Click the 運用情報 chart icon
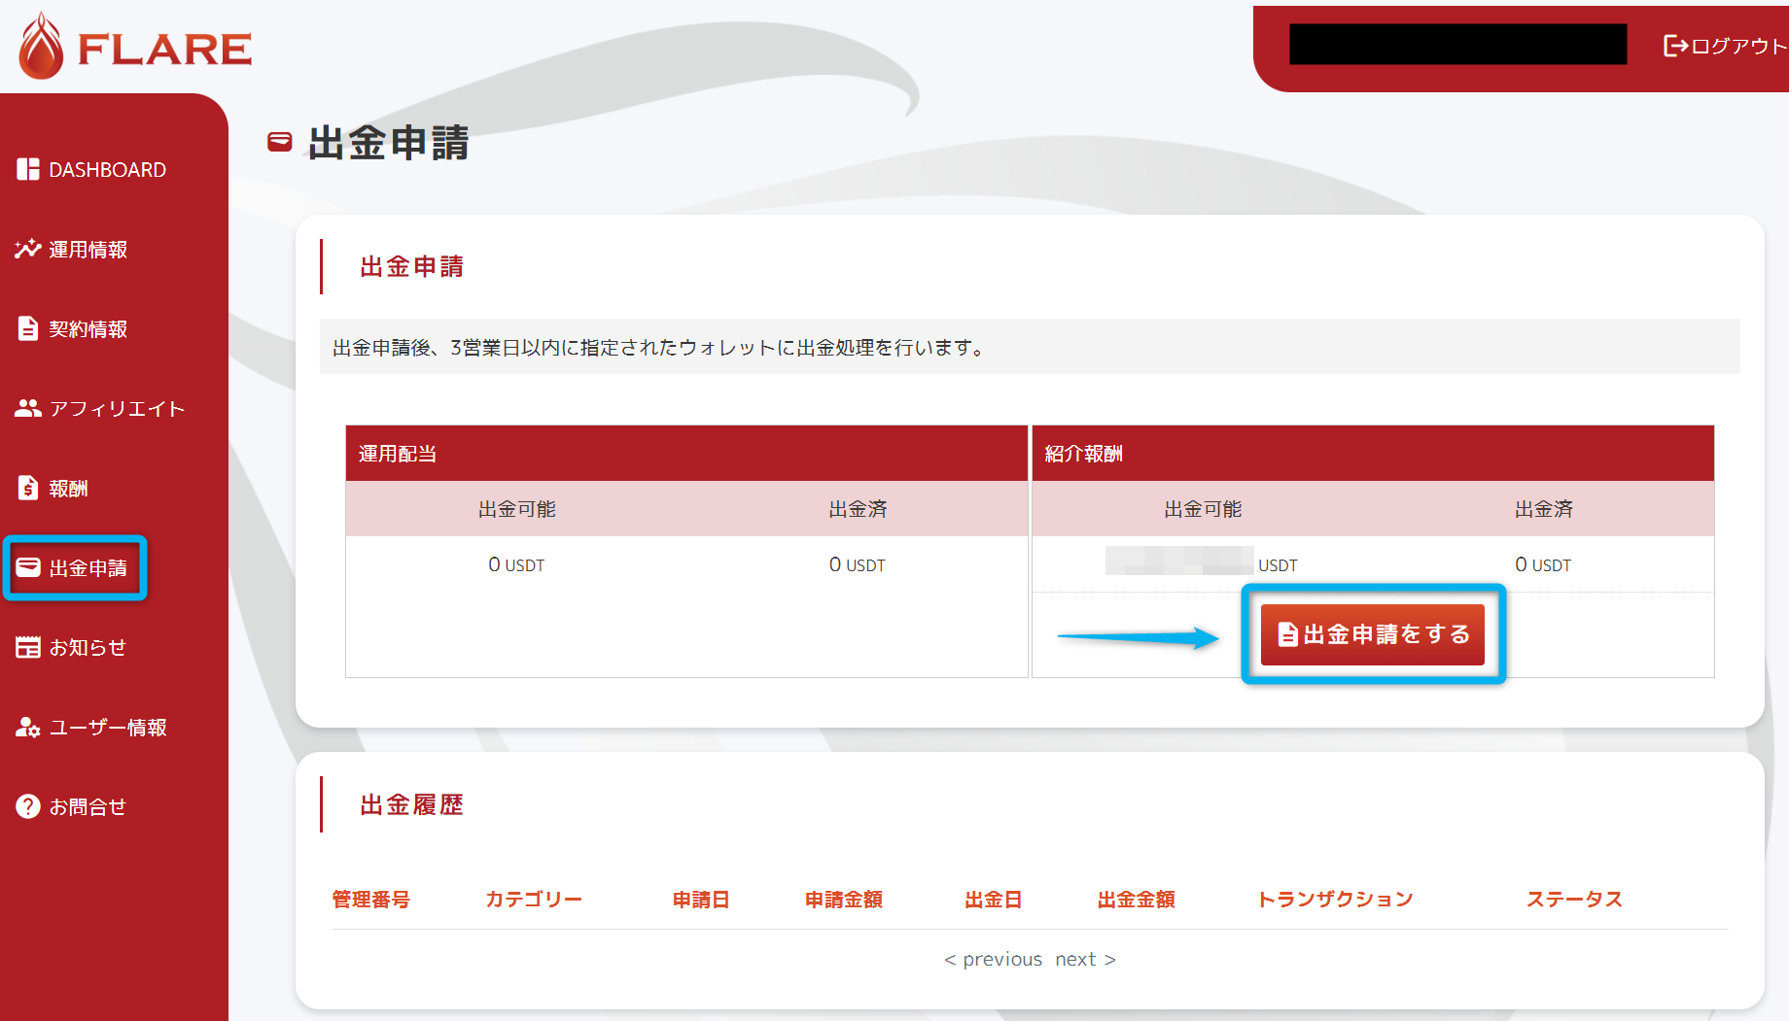Screen dimensions: 1789x1021 click(x=28, y=249)
